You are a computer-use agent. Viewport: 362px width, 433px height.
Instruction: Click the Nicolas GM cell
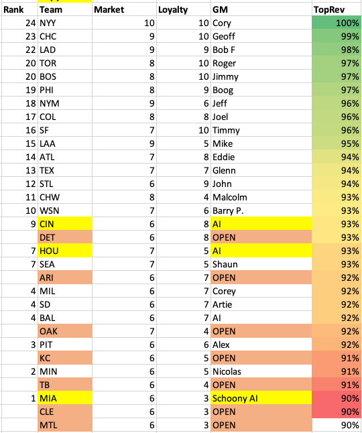click(x=261, y=371)
